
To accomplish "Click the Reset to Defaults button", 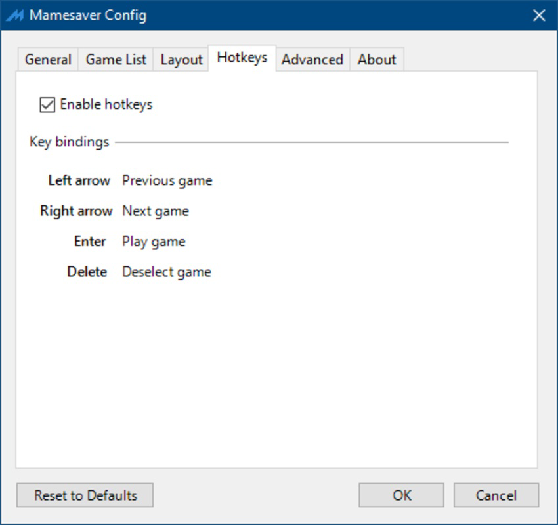I will click(85, 495).
